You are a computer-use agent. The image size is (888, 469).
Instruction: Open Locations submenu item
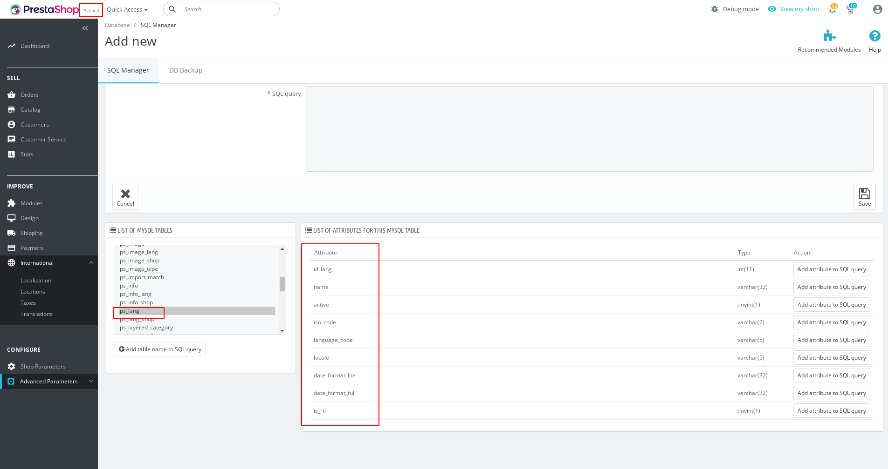(33, 292)
